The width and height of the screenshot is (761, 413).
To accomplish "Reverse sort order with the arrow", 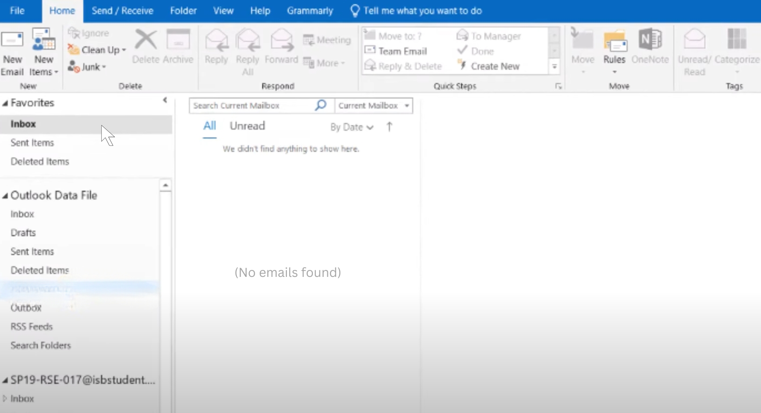I will tap(389, 127).
